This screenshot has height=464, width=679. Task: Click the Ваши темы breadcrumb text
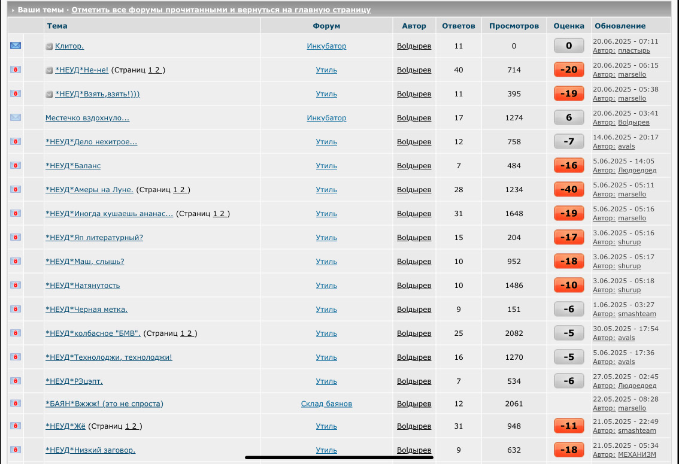[x=40, y=10]
